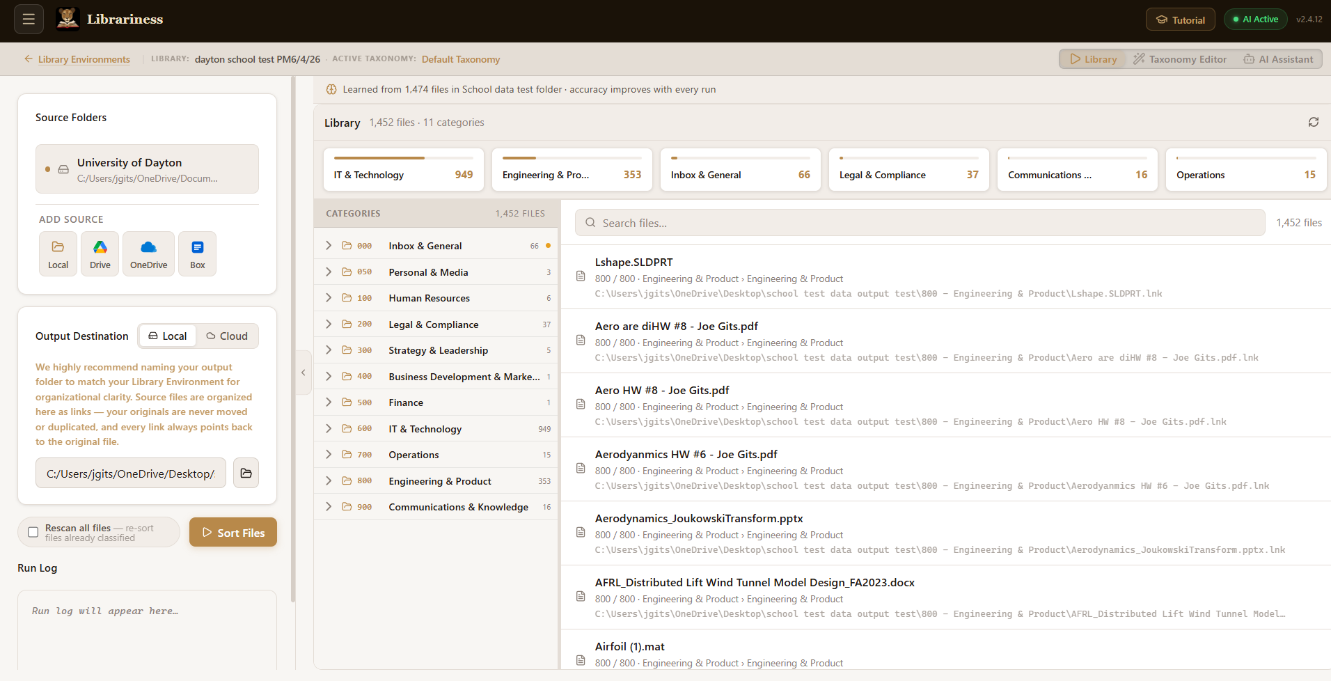This screenshot has width=1331, height=681.
Task: Expand Strategy & Leadership category
Action: pos(329,350)
